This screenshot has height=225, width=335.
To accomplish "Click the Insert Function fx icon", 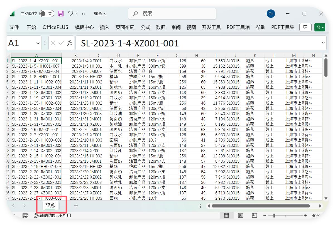I will (x=70, y=43).
